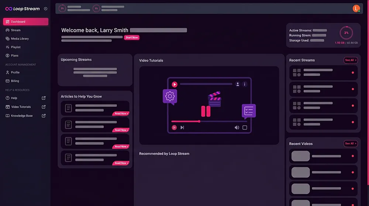This screenshot has width=369, height=206.
Task: Click the volume speaker icon in video
Action: pos(237,127)
